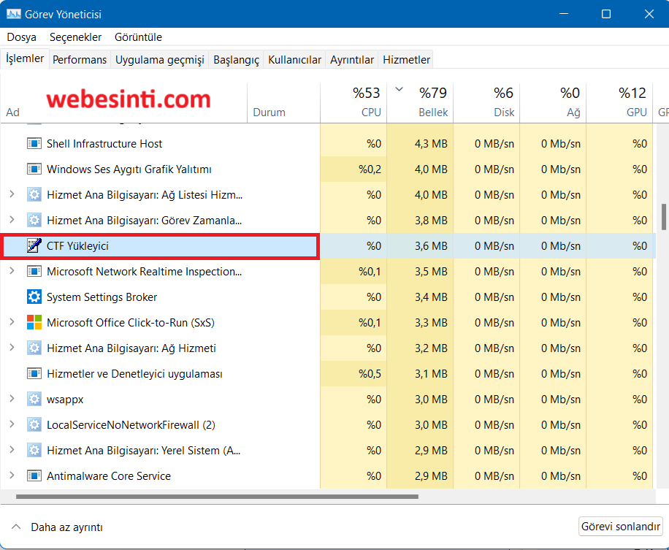Image resolution: width=669 pixels, height=550 pixels.
Task: Click the Task Manager title bar icon
Action: 13,14
